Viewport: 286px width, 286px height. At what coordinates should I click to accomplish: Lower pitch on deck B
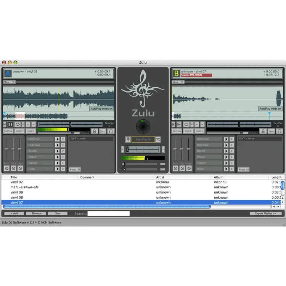tap(197, 125)
